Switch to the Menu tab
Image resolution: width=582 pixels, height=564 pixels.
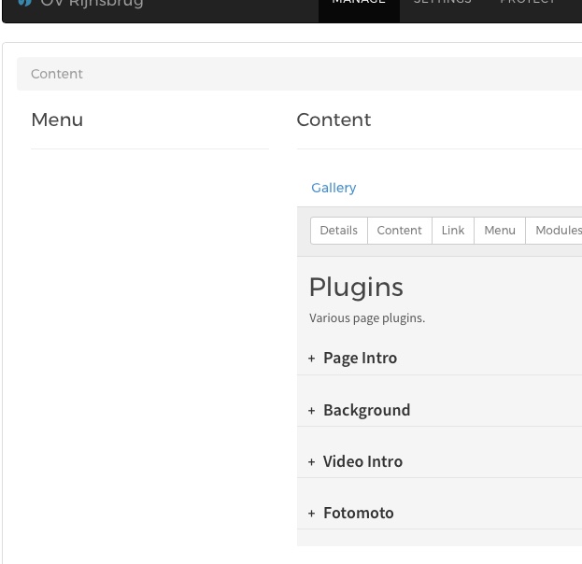(x=500, y=231)
